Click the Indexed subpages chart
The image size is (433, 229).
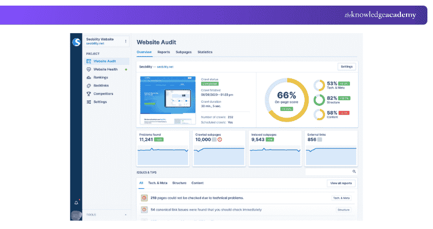(275, 156)
